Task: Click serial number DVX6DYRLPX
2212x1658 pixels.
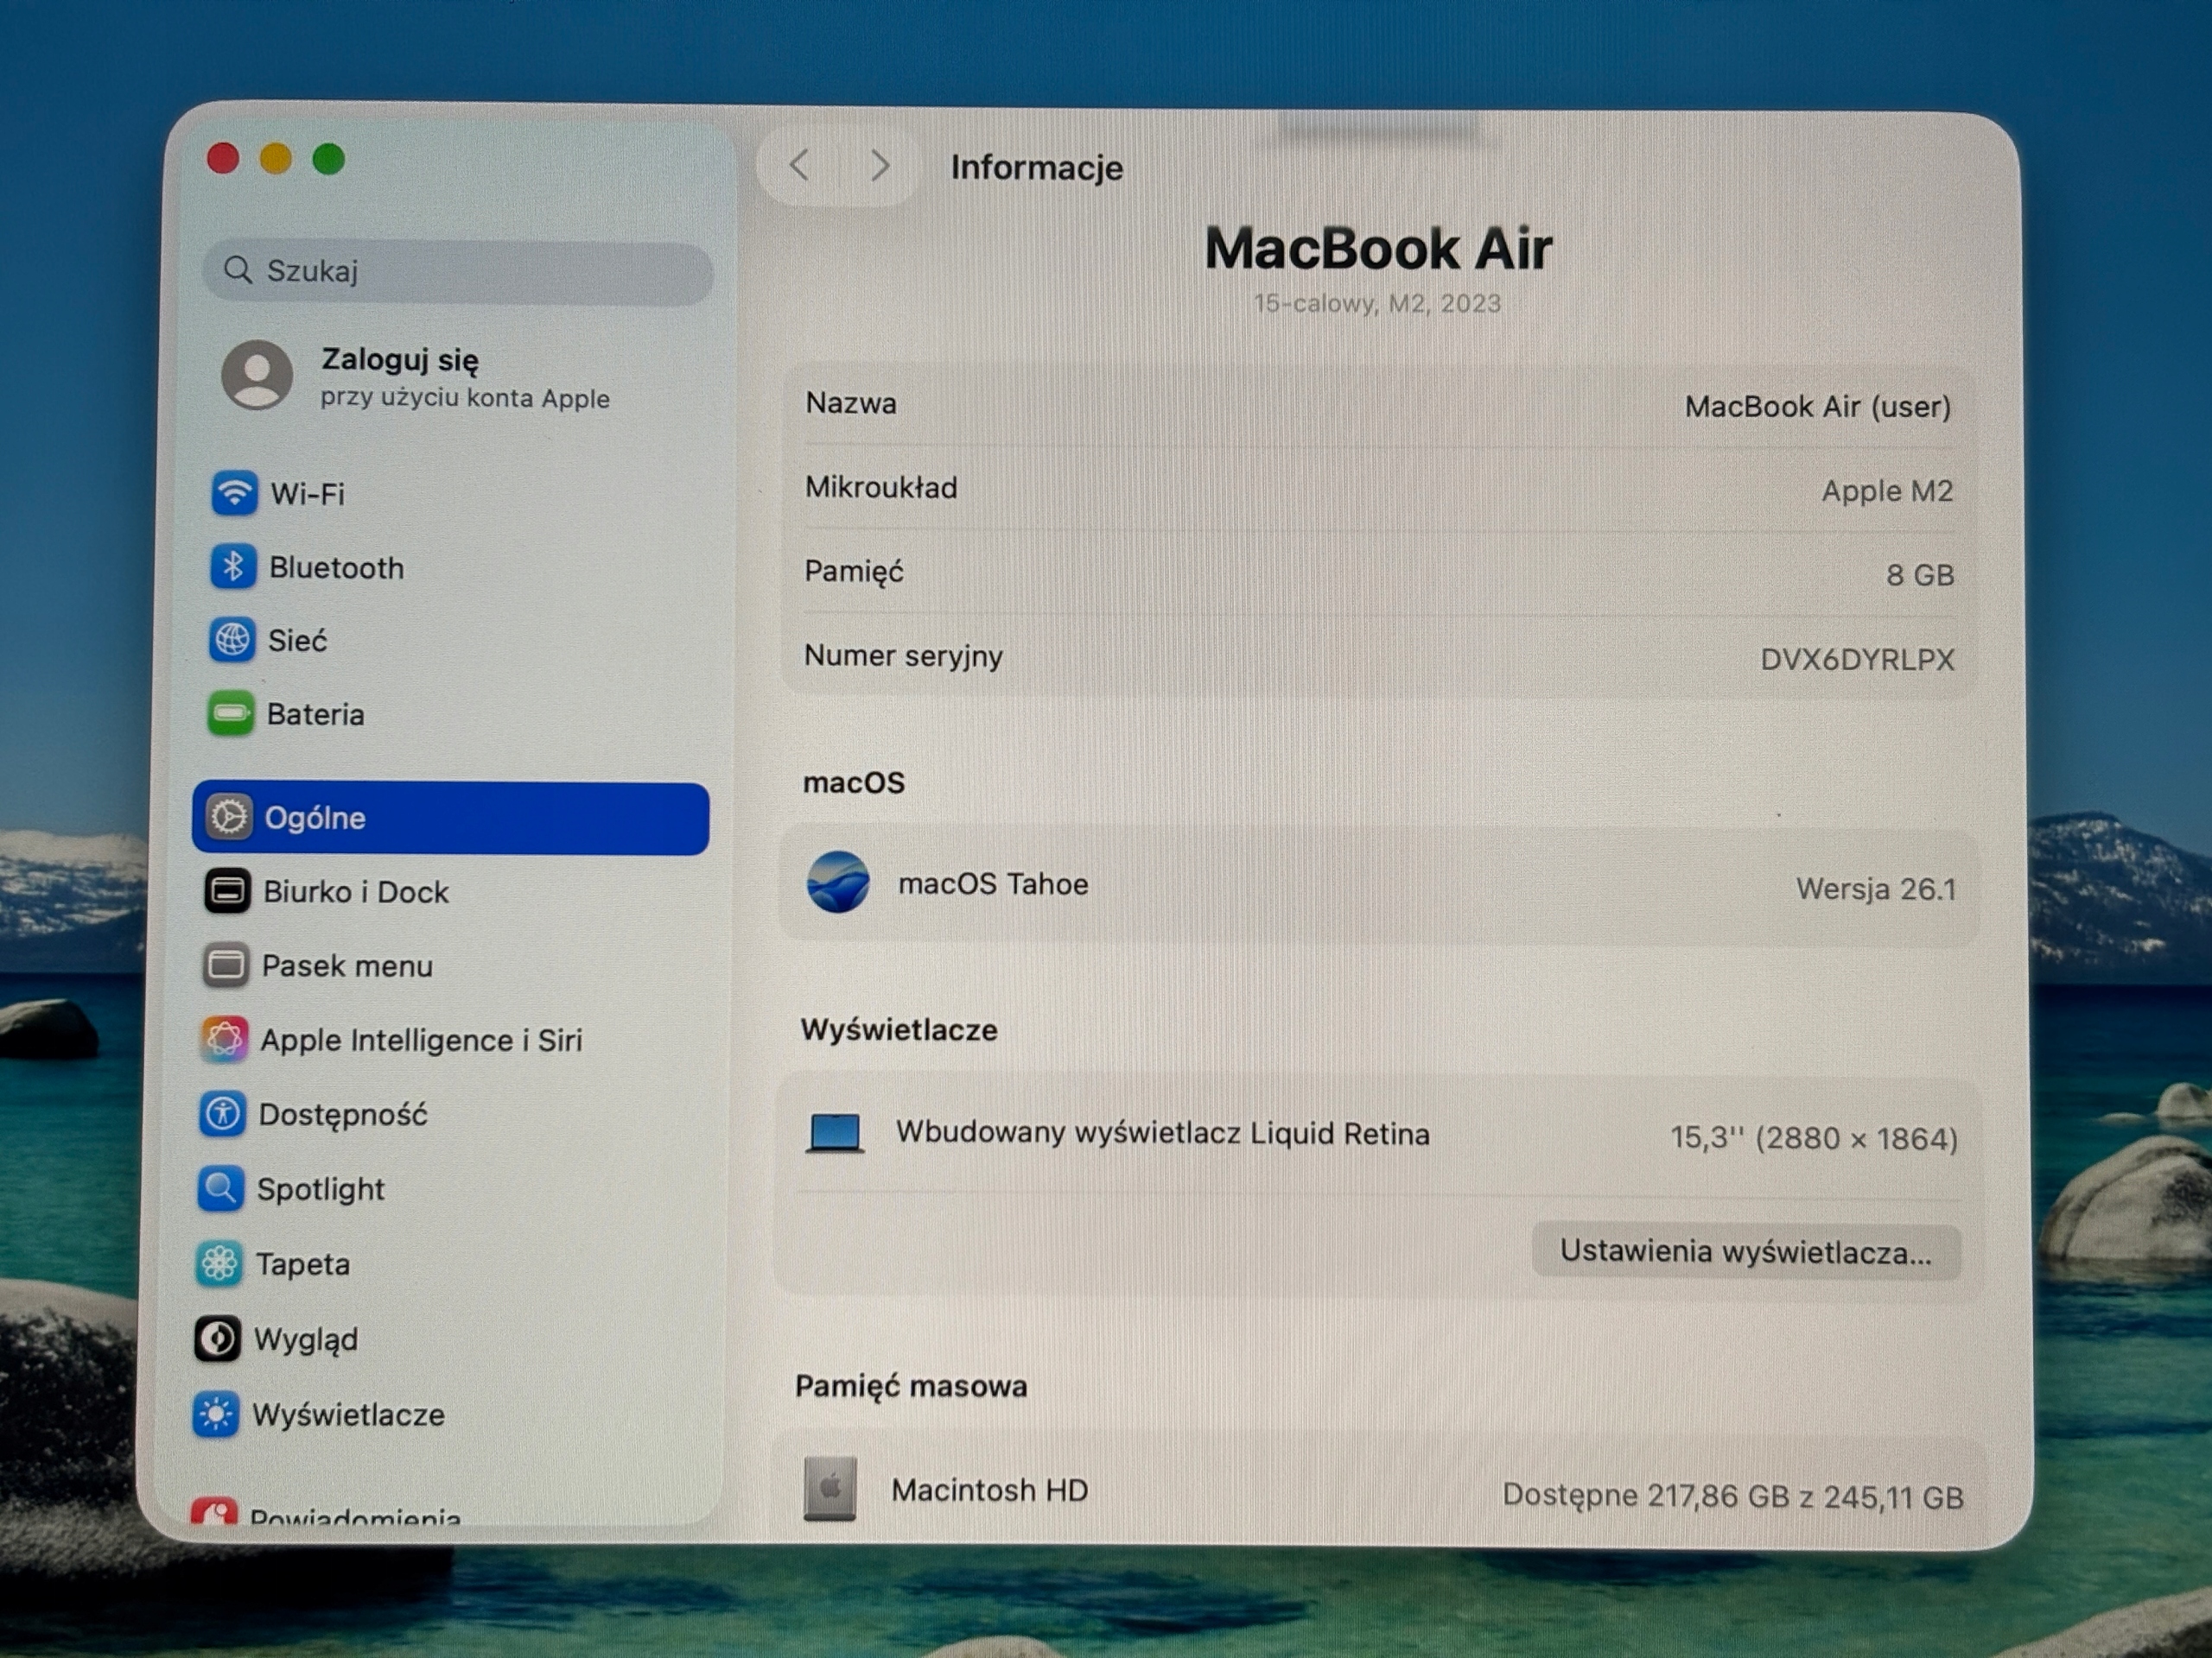Action: [x=1857, y=660]
